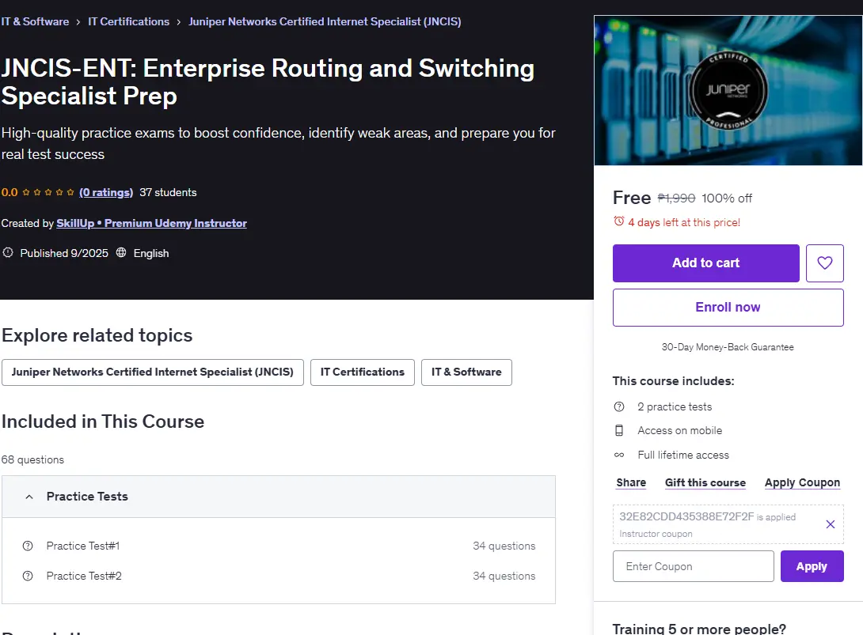Click the Free price label
The image size is (863, 635).
point(632,198)
